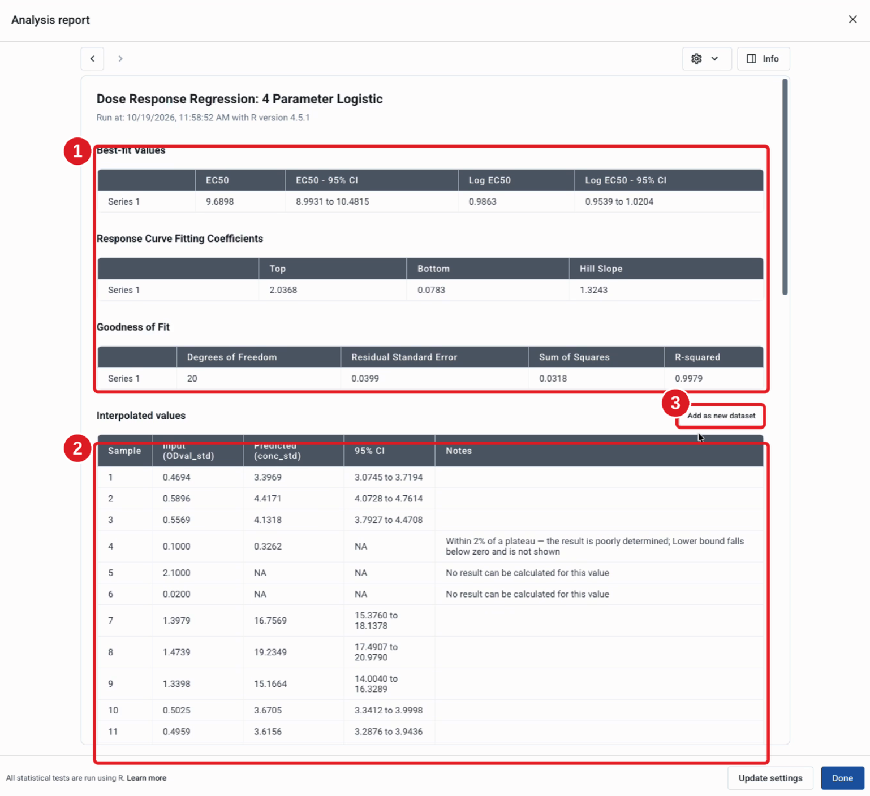This screenshot has height=796, width=870.
Task: Click the Done button
Action: coord(842,778)
